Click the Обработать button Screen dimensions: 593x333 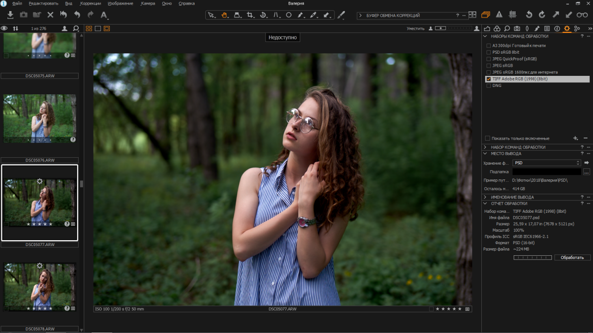tap(572, 258)
